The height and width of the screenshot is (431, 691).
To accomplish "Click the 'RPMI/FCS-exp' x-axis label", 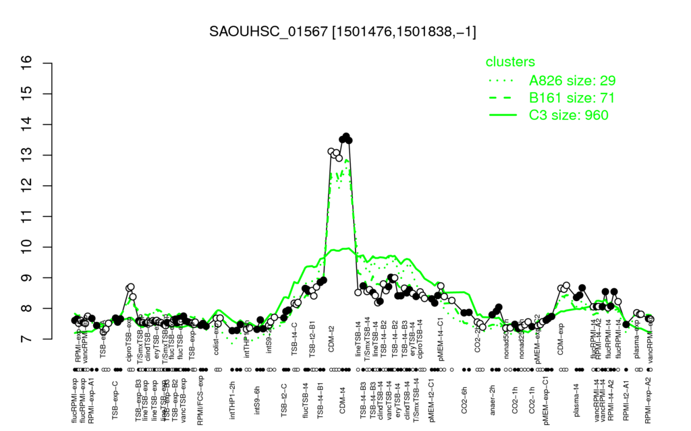I will pyautogui.click(x=200, y=400).
